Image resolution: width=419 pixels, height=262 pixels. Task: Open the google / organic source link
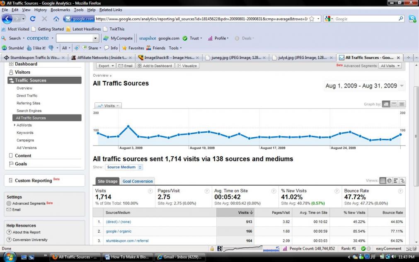pos(119,231)
